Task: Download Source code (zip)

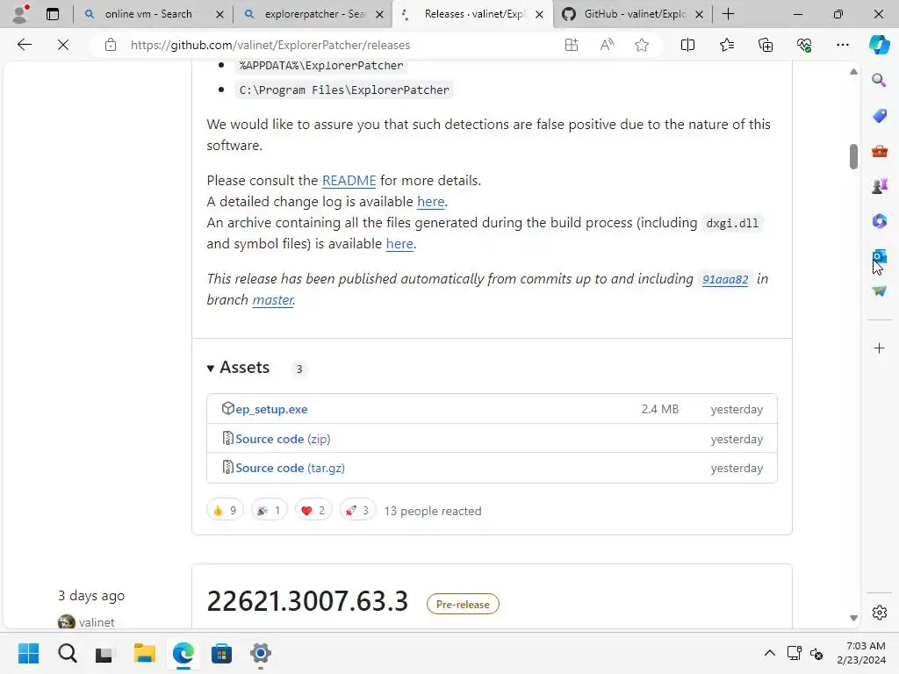Action: tap(283, 439)
